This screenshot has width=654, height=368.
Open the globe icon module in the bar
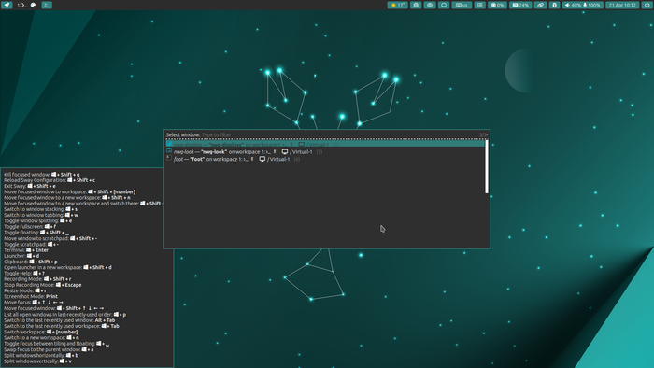tap(416, 5)
